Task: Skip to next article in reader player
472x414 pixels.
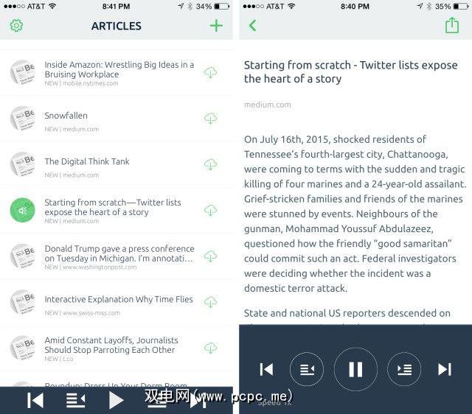Action: pyautogui.click(x=445, y=370)
